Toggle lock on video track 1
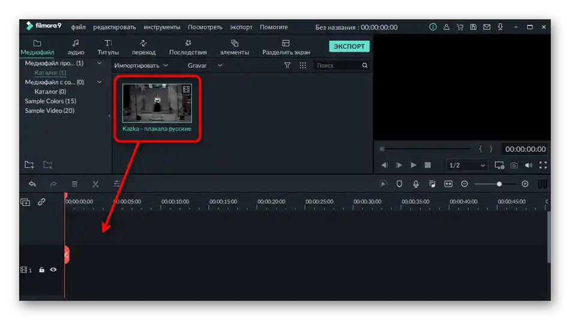This screenshot has height=320, width=570. coord(42,270)
